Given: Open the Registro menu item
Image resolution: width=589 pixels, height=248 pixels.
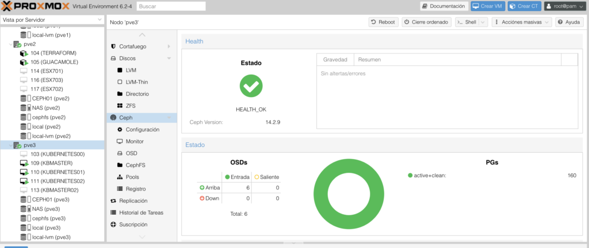Looking at the screenshot, I should point(141,189).
